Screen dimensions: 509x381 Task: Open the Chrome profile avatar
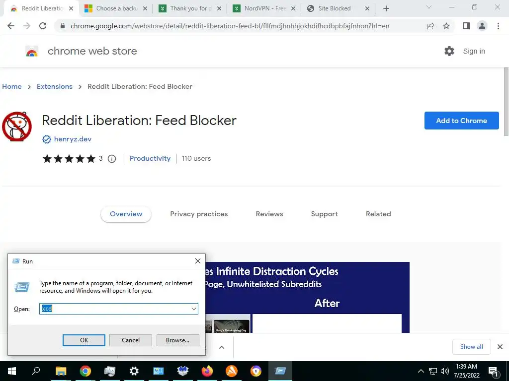click(x=482, y=26)
